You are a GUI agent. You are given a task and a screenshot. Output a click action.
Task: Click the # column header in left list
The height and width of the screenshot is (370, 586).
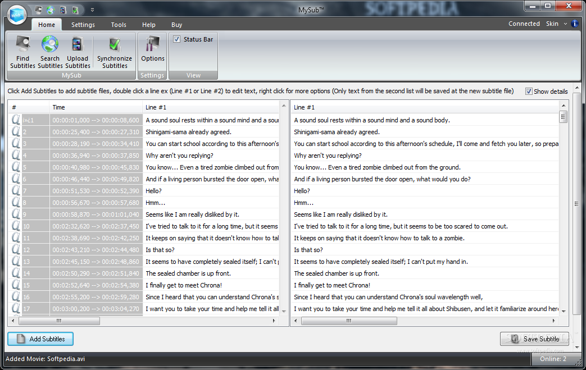(x=29, y=107)
